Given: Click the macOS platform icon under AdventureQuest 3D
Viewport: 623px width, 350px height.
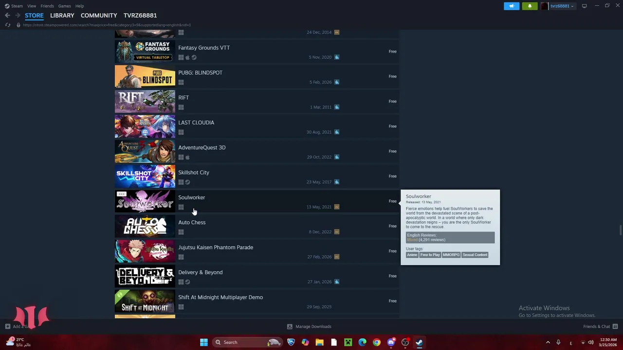Looking at the screenshot, I should click(187, 157).
